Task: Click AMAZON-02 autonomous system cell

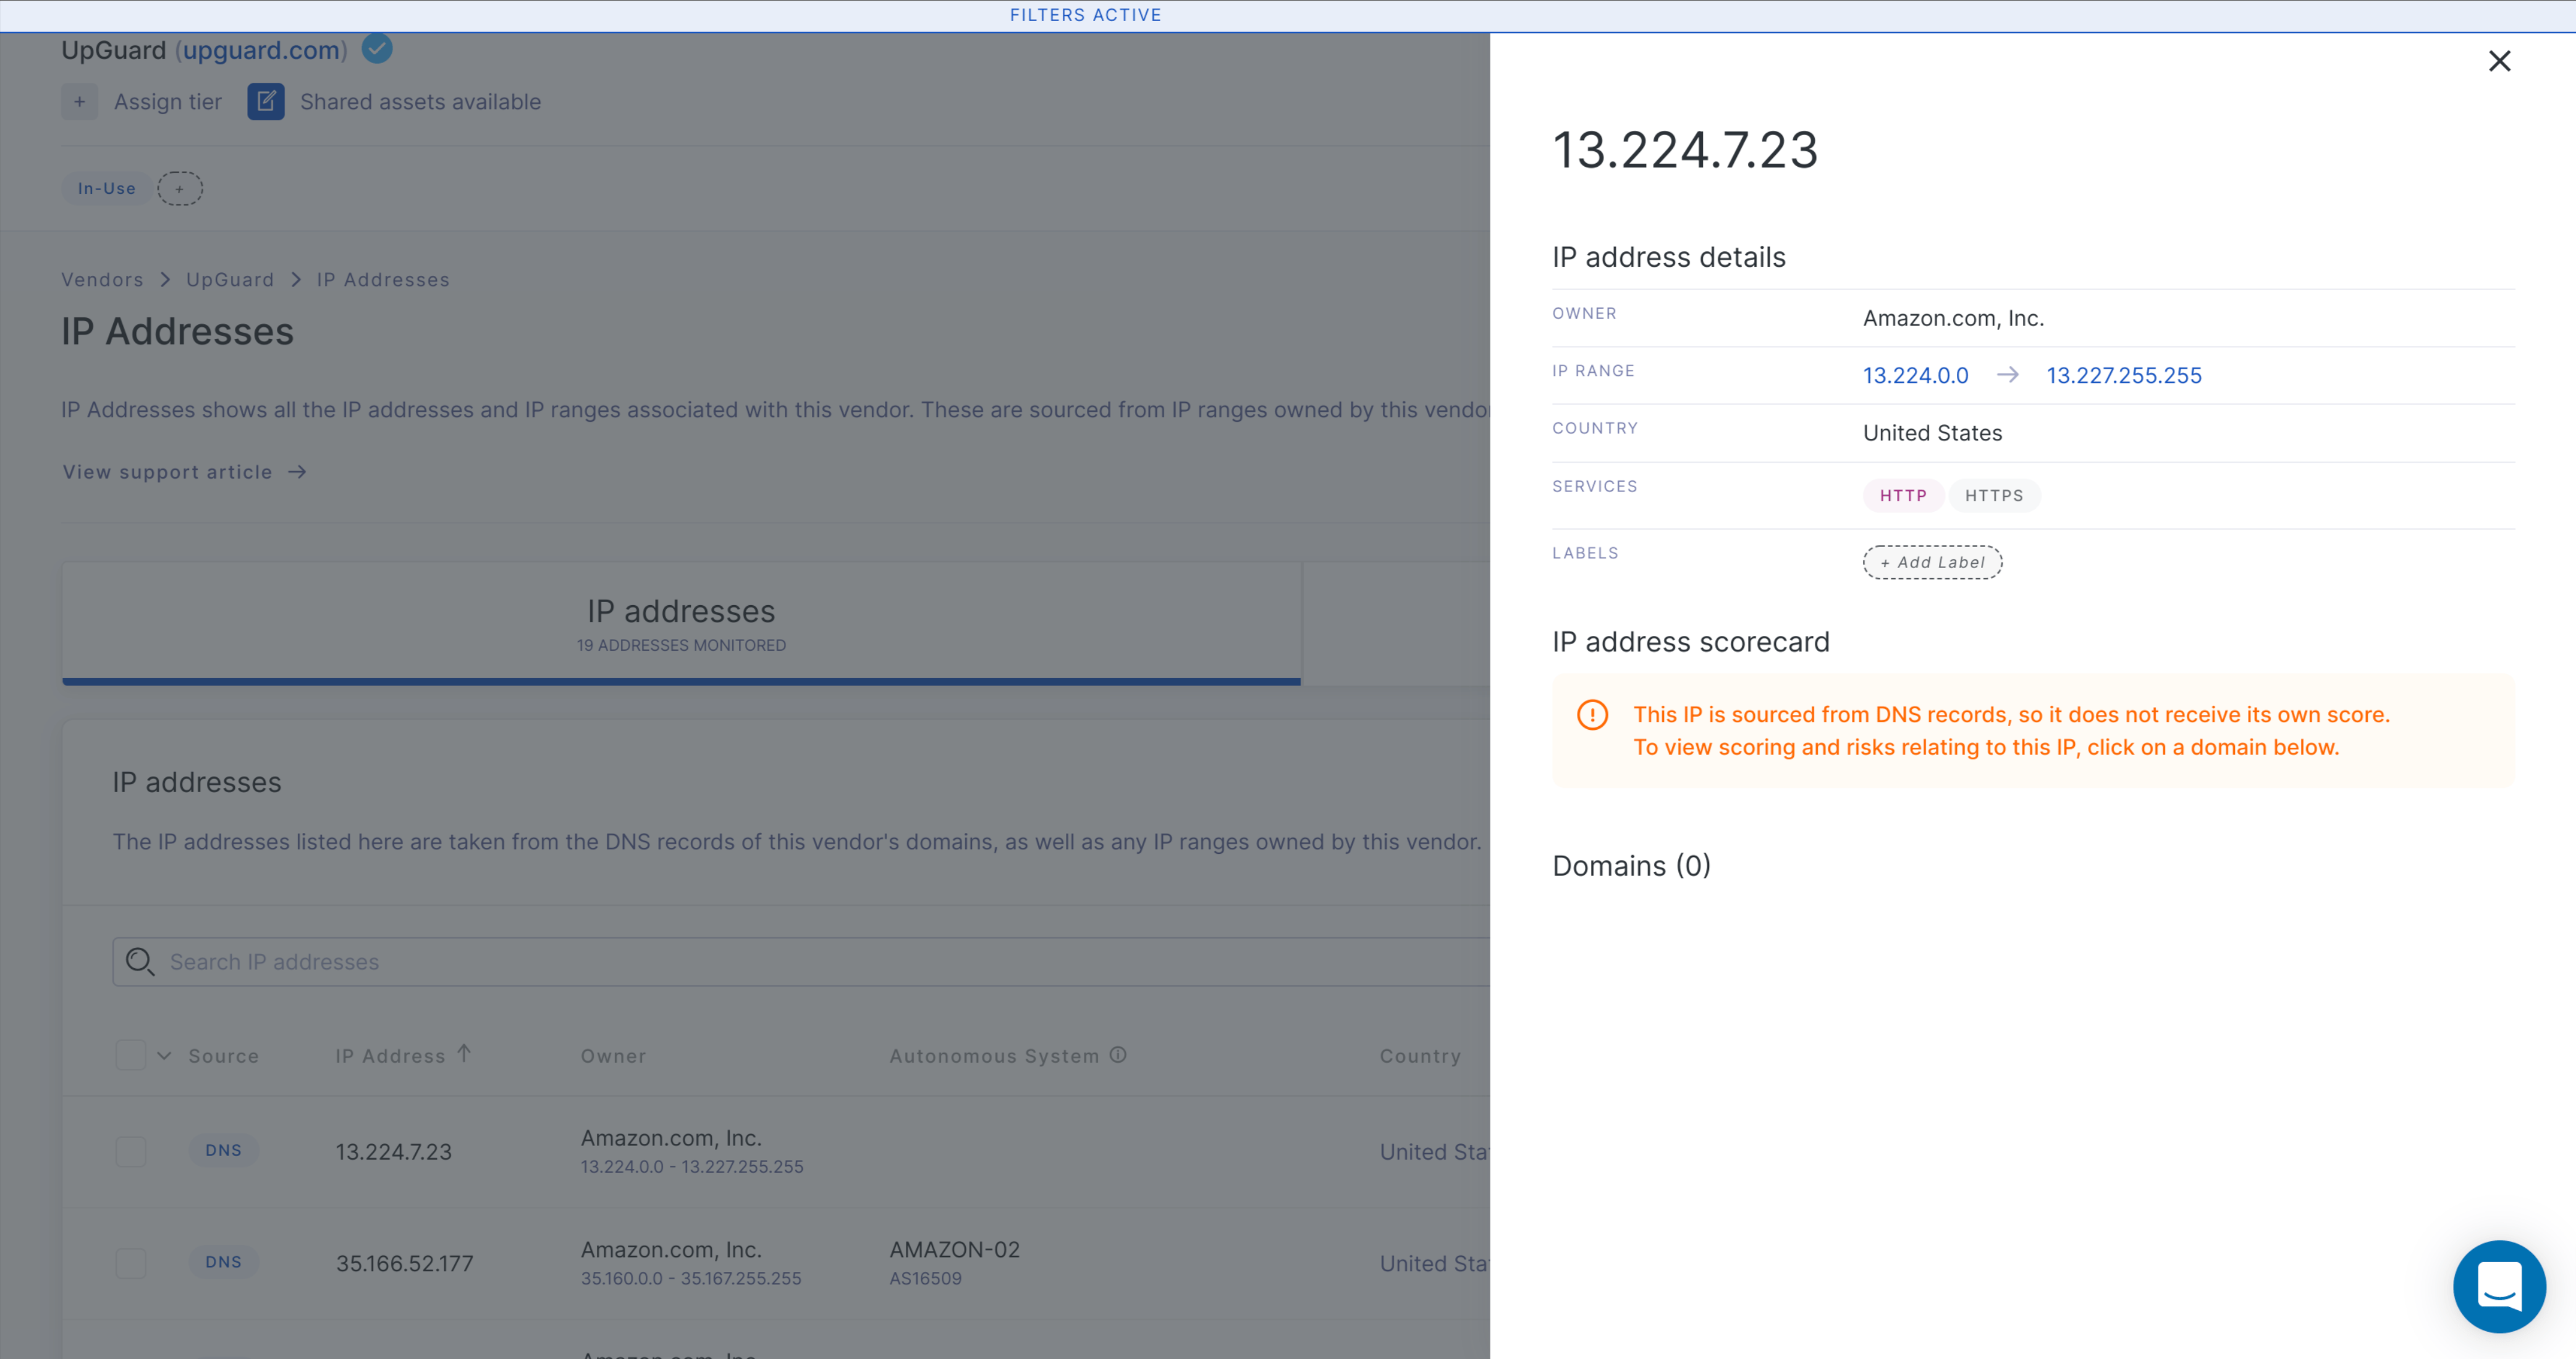Action: [954, 1250]
